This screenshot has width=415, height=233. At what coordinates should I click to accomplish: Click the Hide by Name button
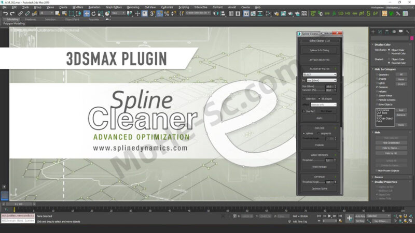[x=391, y=148]
